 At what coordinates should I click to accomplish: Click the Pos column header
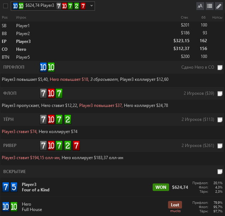coord(5,18)
